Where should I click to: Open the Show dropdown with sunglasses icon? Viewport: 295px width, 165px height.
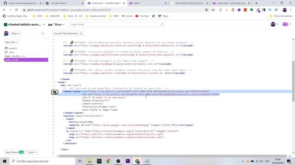point(56,24)
